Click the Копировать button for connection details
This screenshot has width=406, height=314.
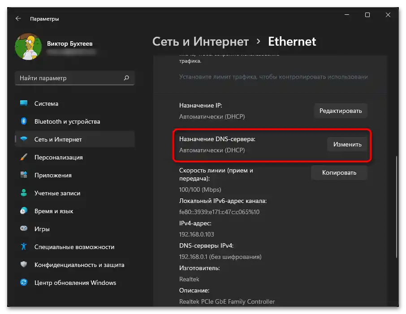tap(339, 172)
